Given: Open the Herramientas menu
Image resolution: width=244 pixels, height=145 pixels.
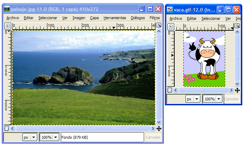Looking at the screenshot, I should click(x=115, y=18).
